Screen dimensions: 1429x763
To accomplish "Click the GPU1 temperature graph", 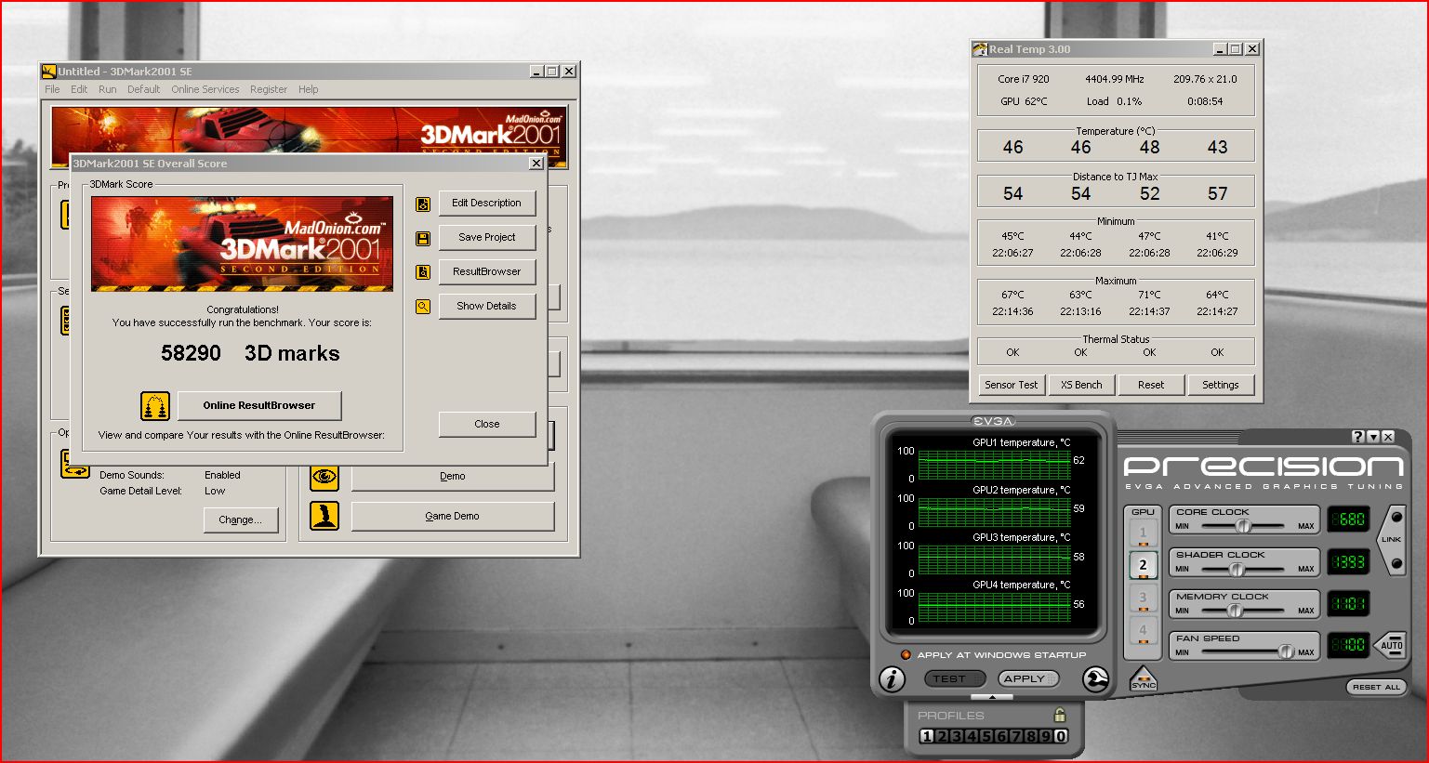I will click(x=993, y=464).
